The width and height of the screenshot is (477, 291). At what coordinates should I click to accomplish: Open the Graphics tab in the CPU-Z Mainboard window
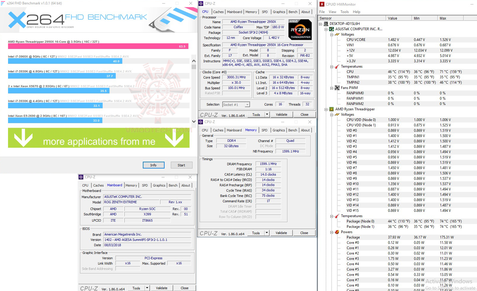pos(159,185)
